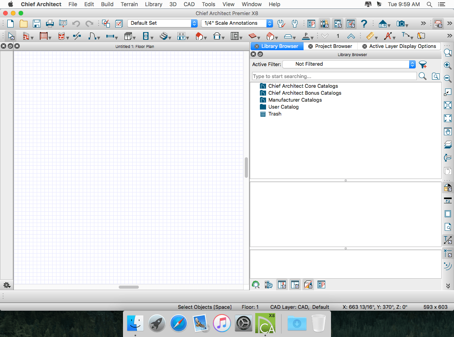Open Chief Architect Bonus Catalogs folder

(x=305, y=93)
